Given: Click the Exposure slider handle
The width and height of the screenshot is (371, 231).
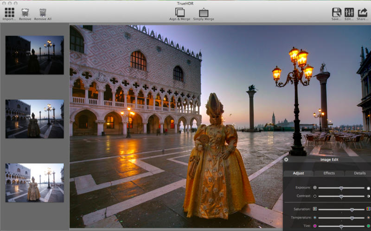Looking at the screenshot, I should point(341,188).
